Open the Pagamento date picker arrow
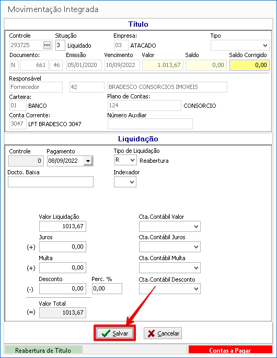277x358 pixels. pyautogui.click(x=88, y=161)
